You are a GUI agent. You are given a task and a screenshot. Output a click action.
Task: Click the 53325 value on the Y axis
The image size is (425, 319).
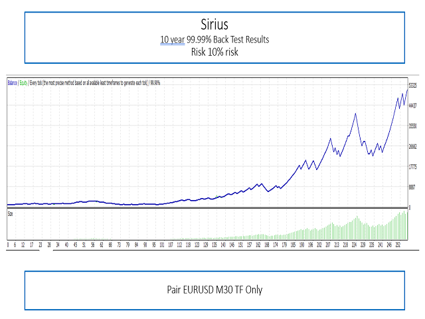(x=413, y=85)
